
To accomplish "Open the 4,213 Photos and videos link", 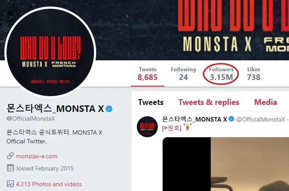I will tap(49, 184).
